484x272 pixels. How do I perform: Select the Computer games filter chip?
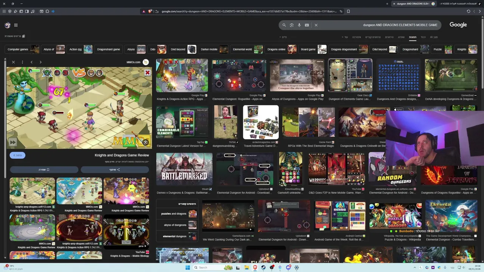(x=23, y=49)
